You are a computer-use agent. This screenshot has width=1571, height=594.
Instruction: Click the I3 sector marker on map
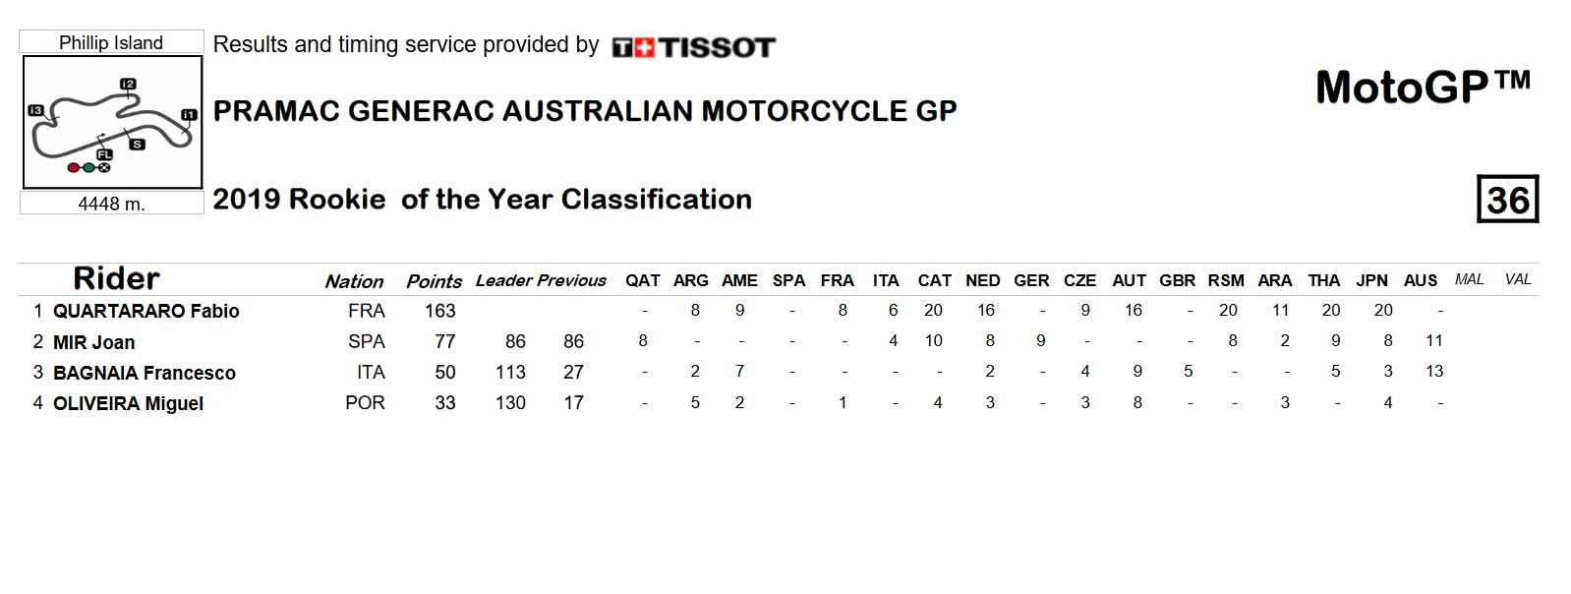coord(36,110)
